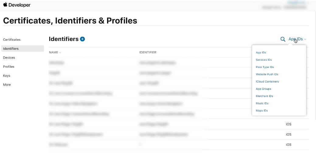Choose App Groups in filter menu

coord(263,89)
